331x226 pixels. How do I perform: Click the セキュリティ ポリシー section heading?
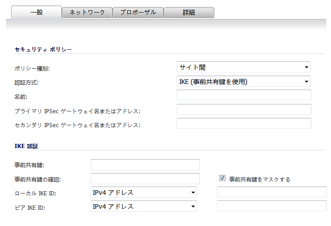(43, 49)
